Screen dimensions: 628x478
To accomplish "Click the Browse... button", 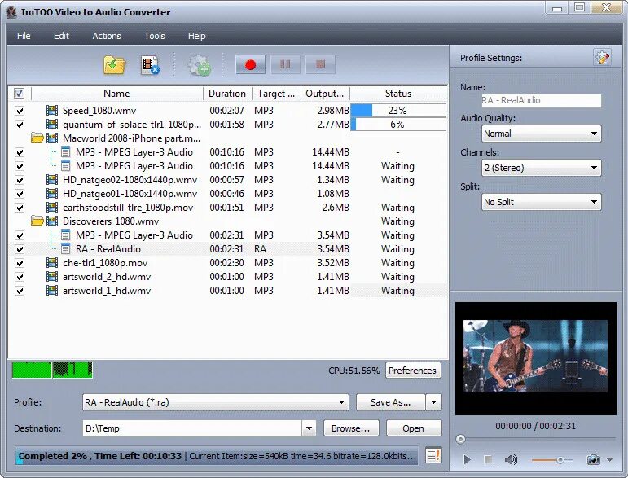I will point(350,428).
